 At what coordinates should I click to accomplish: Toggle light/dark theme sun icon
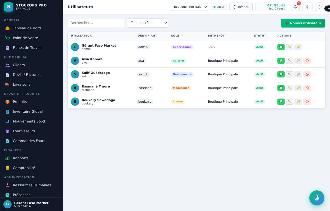(x=307, y=7)
